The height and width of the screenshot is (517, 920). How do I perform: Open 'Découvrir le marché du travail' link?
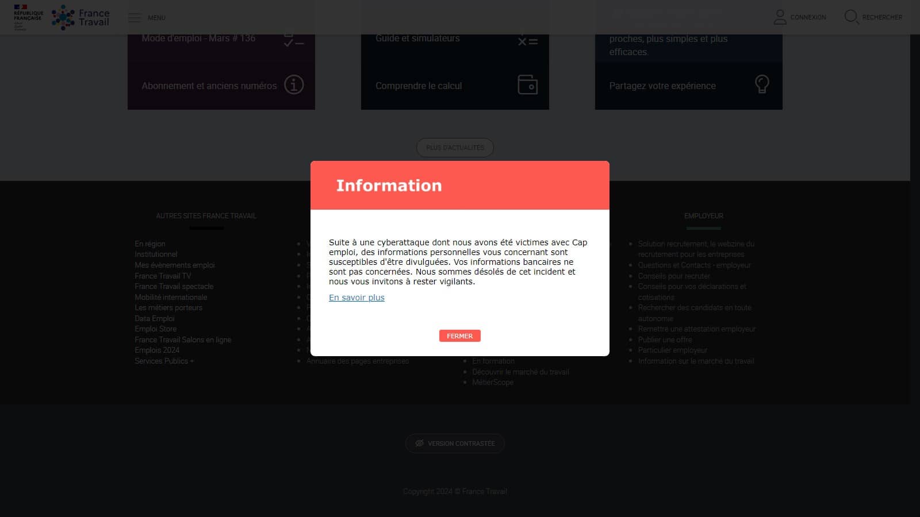520,372
